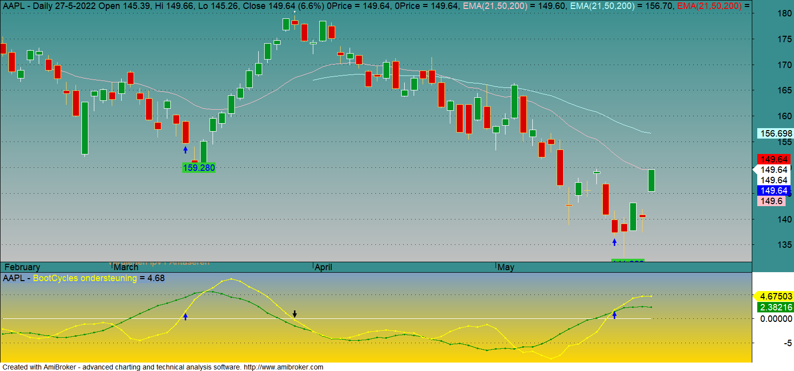Viewport: 794px width, 371px height.
Task: Click the red-highlighted 149.64 price tag
Action: (774, 159)
